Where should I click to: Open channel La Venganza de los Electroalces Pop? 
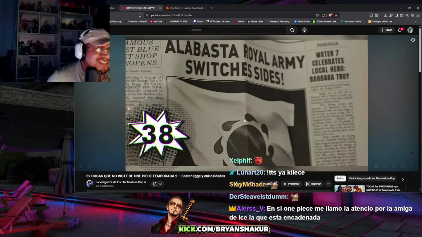tap(119, 182)
